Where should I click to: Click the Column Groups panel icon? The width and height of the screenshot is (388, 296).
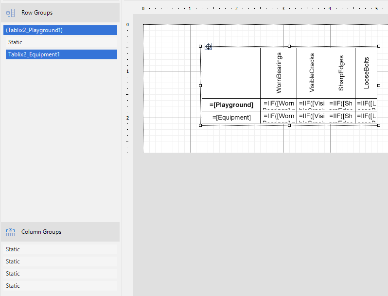tap(10, 232)
